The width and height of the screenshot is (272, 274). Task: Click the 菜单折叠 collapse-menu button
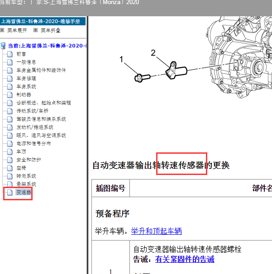51,30
